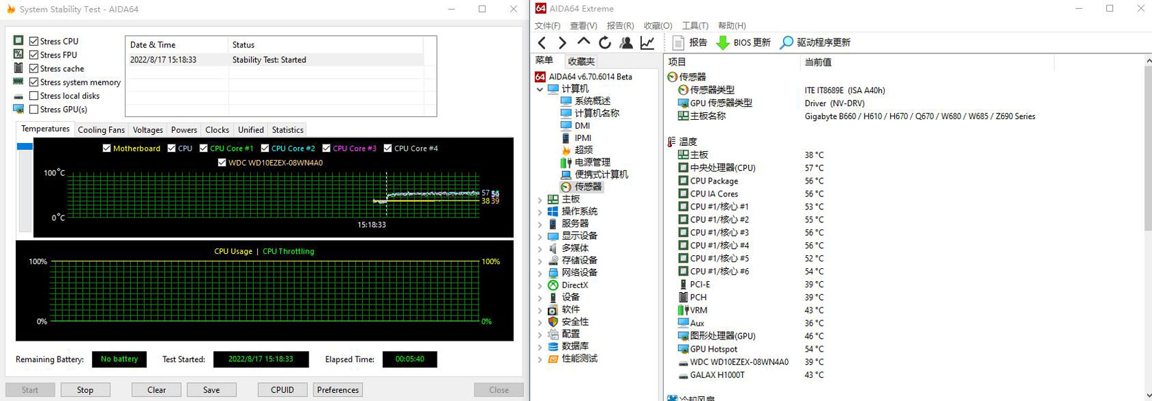1152x401 pixels.
Task: Click BIOS 更新 in the toolbar
Action: pyautogui.click(x=743, y=42)
